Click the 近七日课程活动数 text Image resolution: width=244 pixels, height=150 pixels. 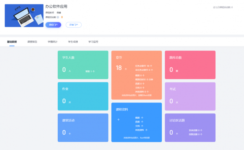(x=223, y=7)
